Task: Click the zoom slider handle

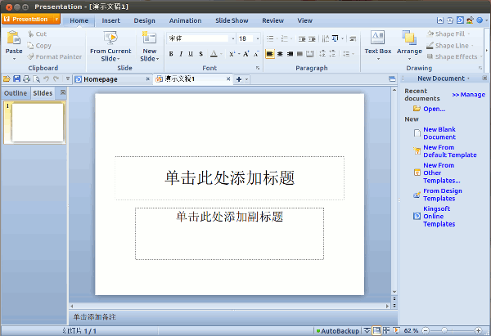Action: 444,330
